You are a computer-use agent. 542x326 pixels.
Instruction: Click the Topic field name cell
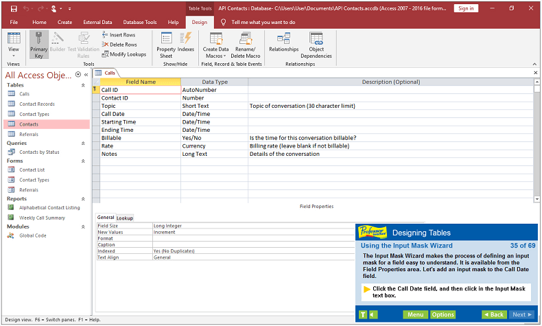140,106
